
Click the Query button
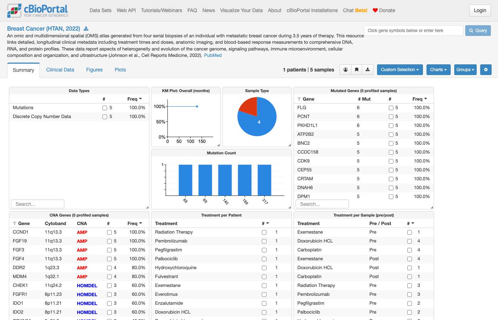[x=478, y=31]
